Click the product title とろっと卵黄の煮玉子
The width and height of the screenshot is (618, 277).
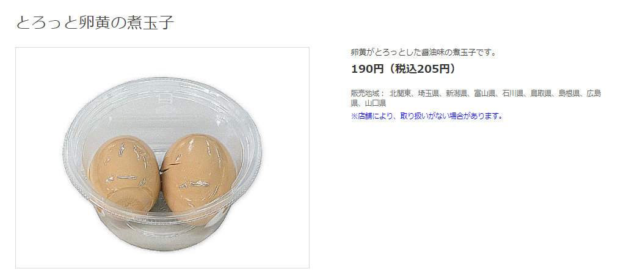pyautogui.click(x=95, y=23)
